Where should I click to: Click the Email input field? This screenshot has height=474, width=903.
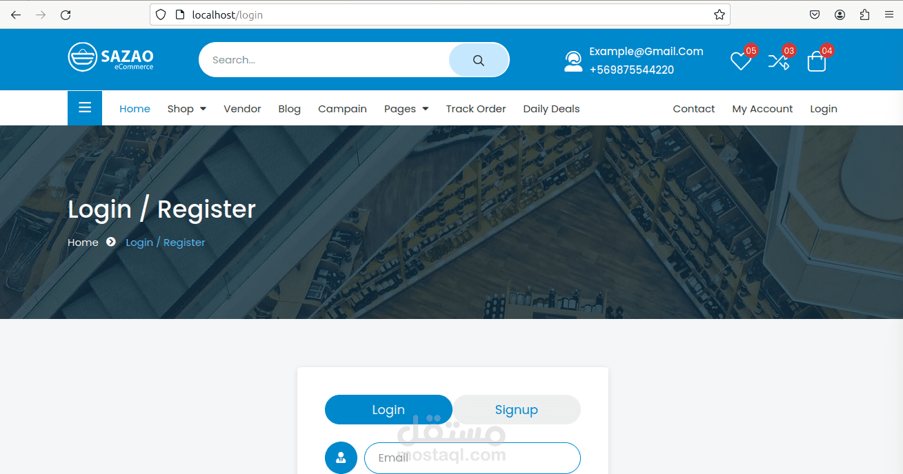[x=473, y=457]
